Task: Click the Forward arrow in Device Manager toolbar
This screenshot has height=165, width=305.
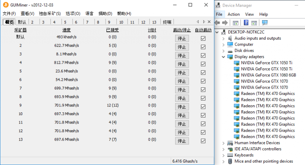Action: point(225,23)
